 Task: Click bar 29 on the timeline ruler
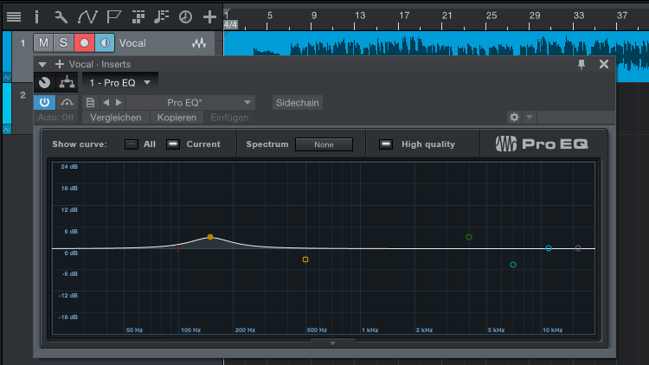click(535, 16)
